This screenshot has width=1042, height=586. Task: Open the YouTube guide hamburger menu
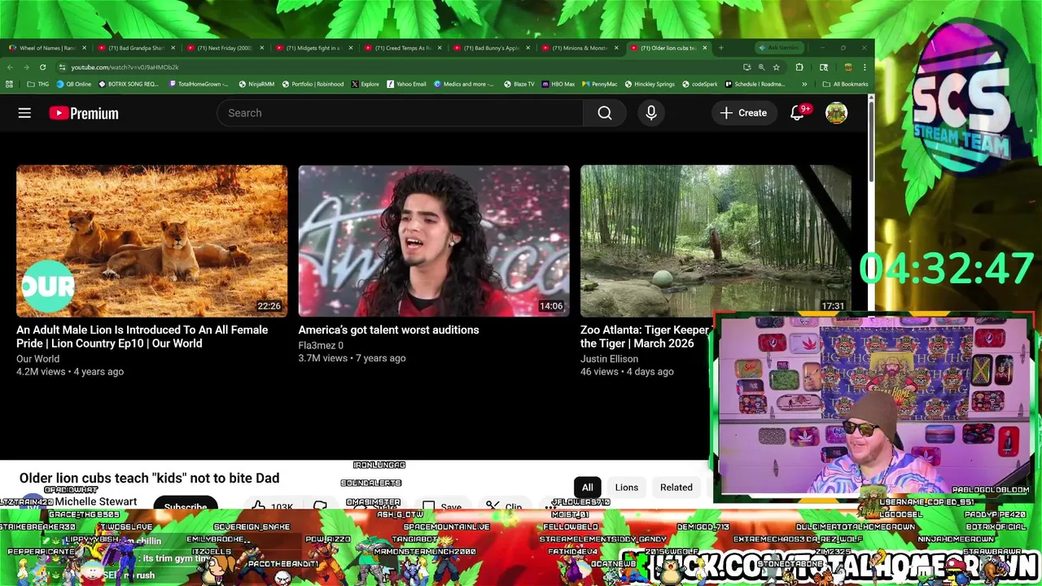click(24, 113)
